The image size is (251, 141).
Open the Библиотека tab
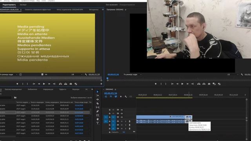[32, 89]
